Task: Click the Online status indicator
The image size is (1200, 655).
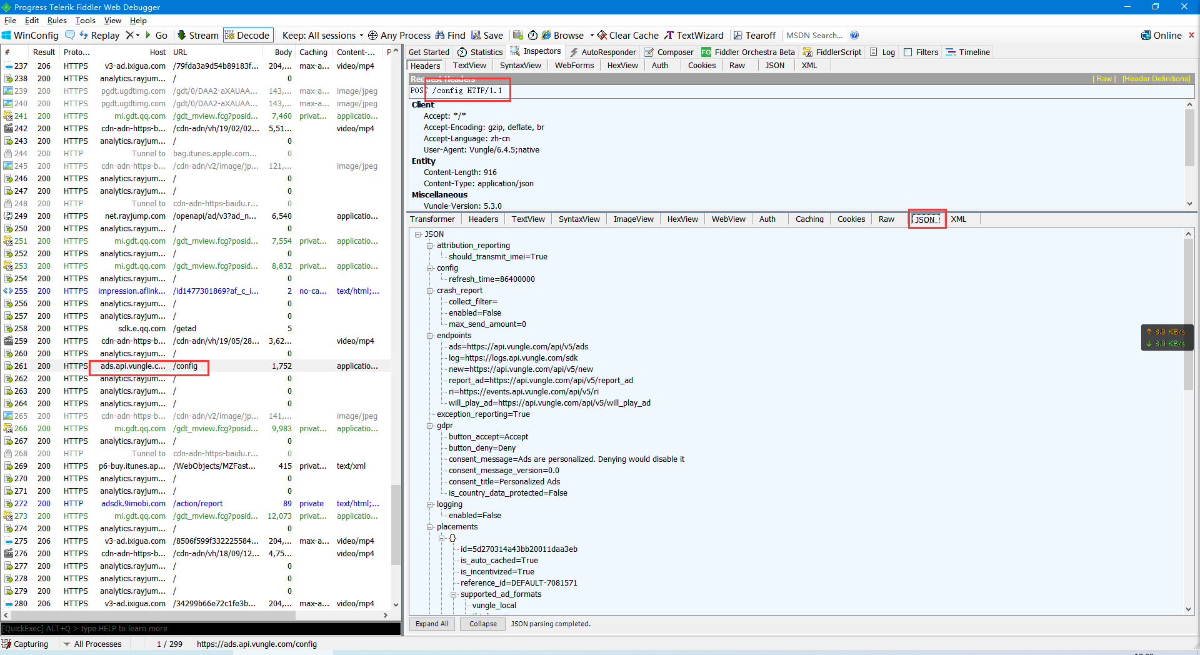Action: 1161,36
